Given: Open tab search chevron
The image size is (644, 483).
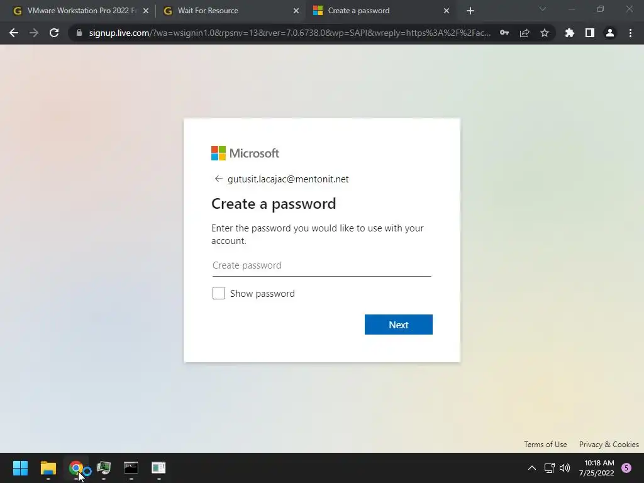Looking at the screenshot, I should [543, 9].
